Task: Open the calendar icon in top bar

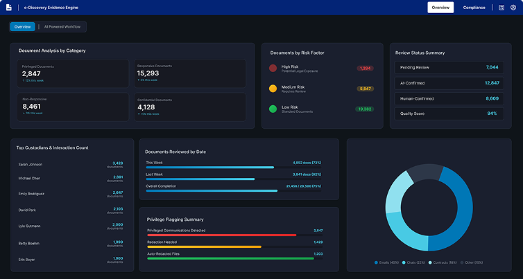Action: click(x=501, y=8)
